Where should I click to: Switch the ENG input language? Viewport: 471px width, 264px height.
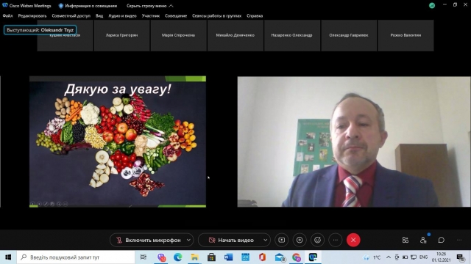(x=424, y=257)
